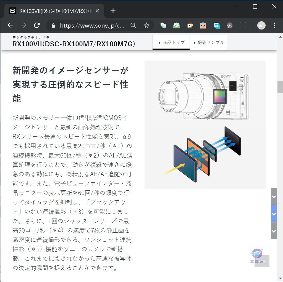Click the camera sensor illustration
Screen dimensions: 283x282
(x=203, y=96)
